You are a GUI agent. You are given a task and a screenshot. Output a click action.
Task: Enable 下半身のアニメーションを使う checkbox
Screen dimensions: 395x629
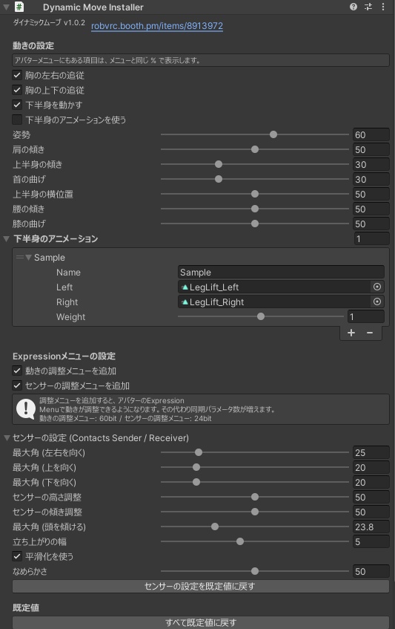coord(17,120)
